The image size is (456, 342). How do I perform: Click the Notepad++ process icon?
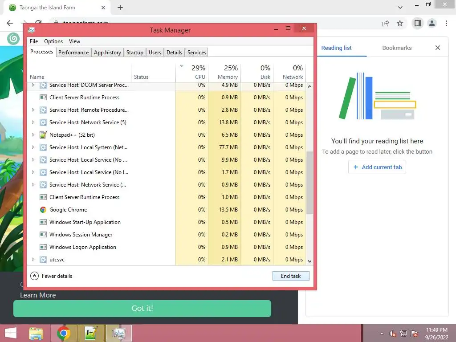coord(43,135)
